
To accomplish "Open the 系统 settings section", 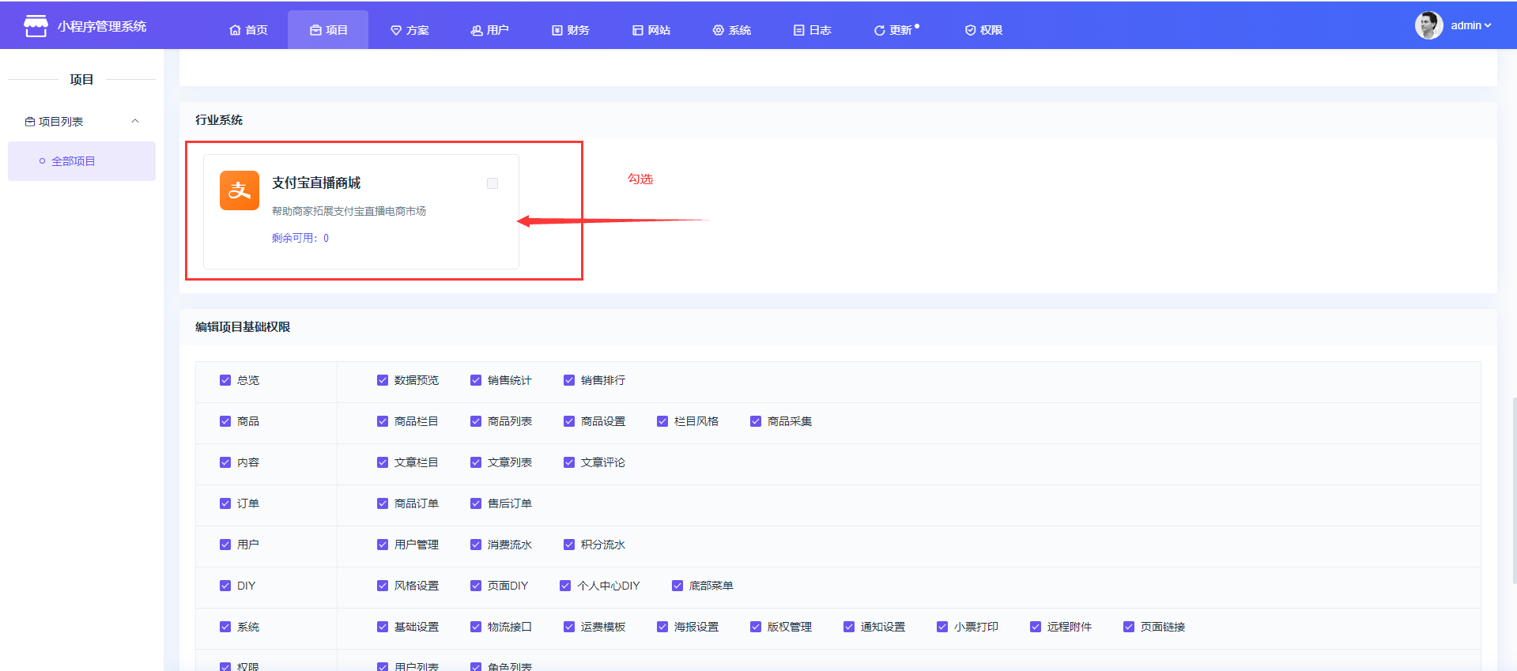I will pyautogui.click(x=731, y=30).
